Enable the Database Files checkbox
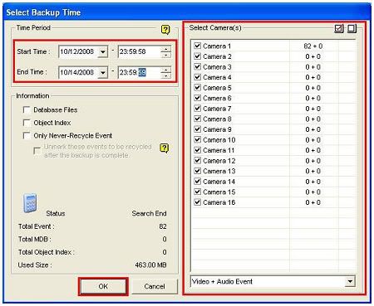Screen dimensions: 374x306 [x=27, y=110]
